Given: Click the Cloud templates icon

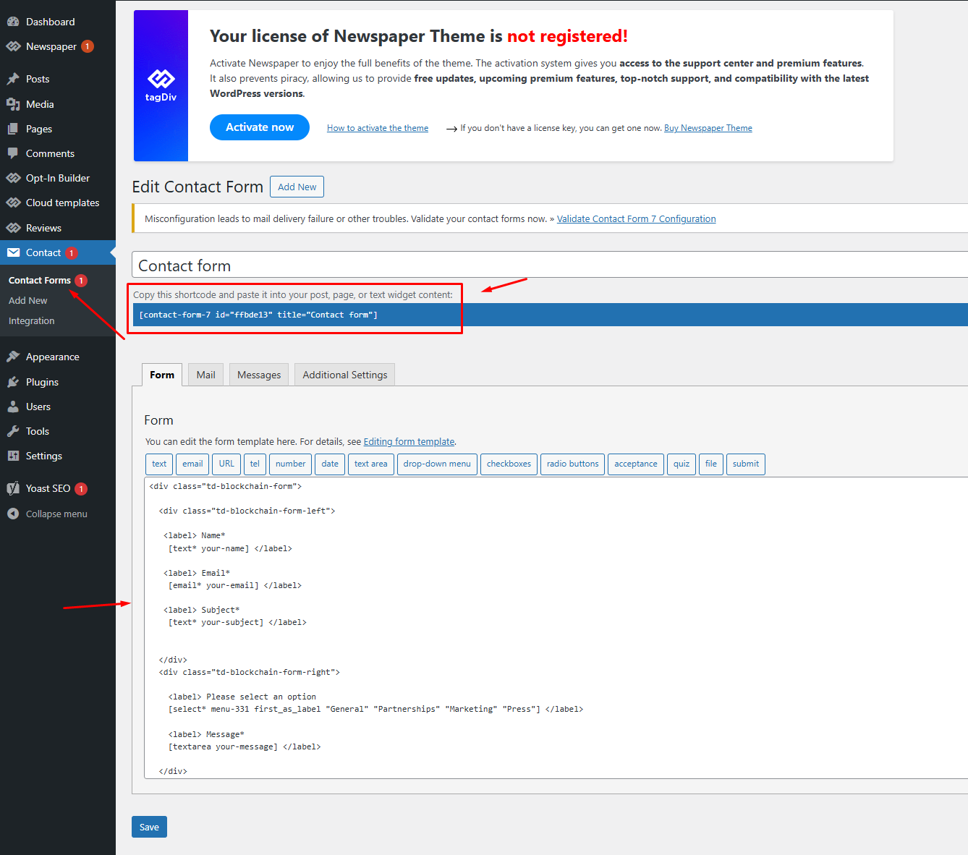Looking at the screenshot, I should [x=13, y=203].
